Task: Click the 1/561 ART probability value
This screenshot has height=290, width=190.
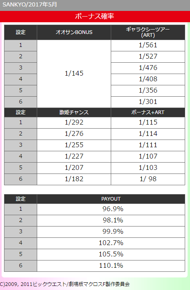Action: (148, 45)
